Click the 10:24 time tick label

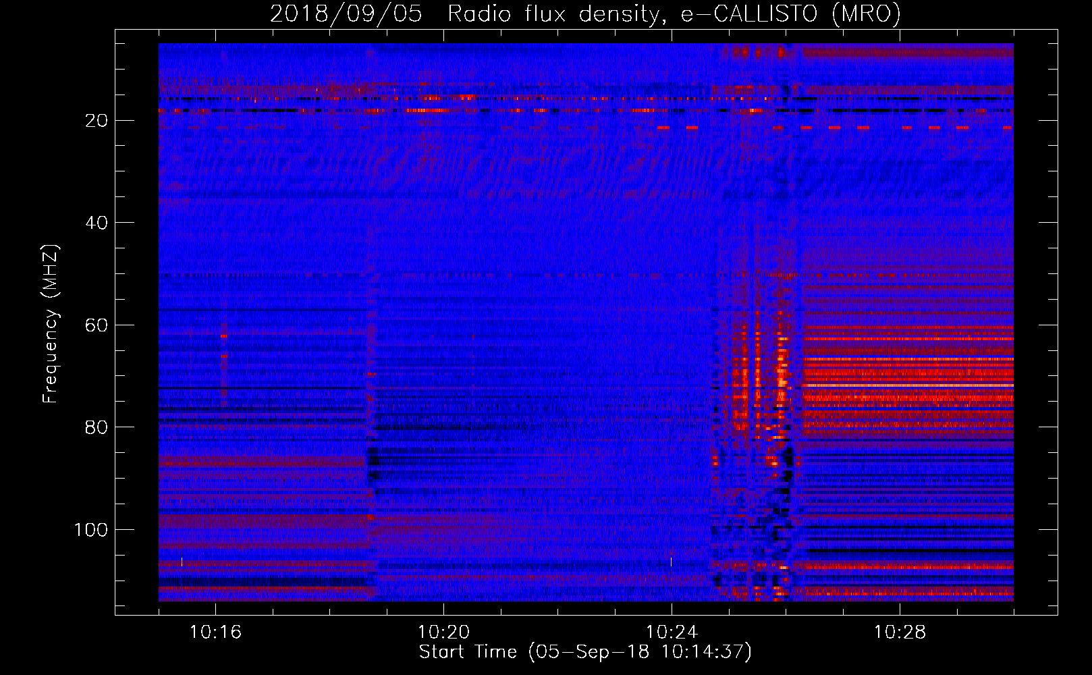coord(672,632)
